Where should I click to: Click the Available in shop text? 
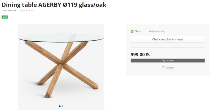(157, 31)
